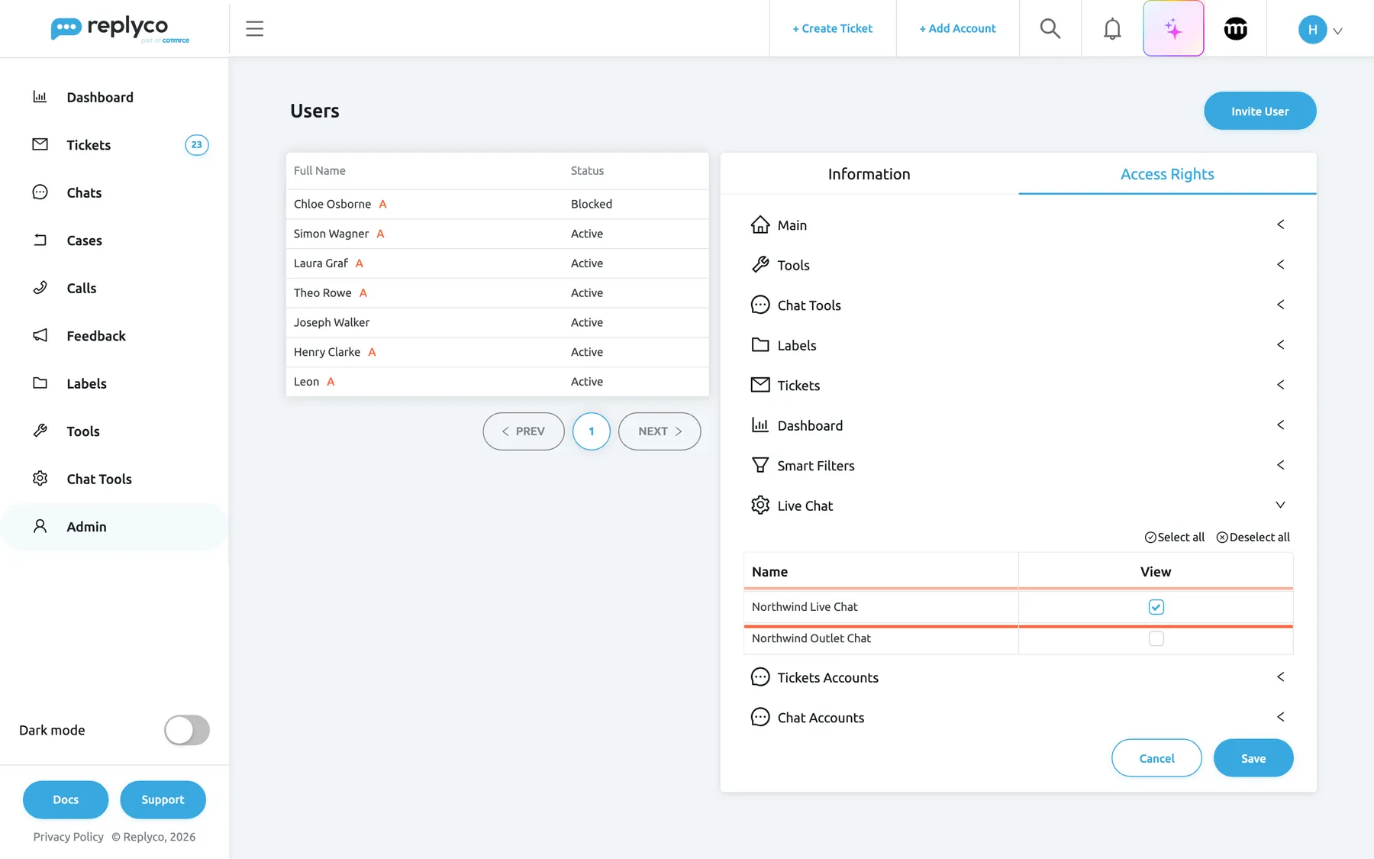The image size is (1374, 859).
Task: Select page 1 in pagination
Action: point(592,431)
